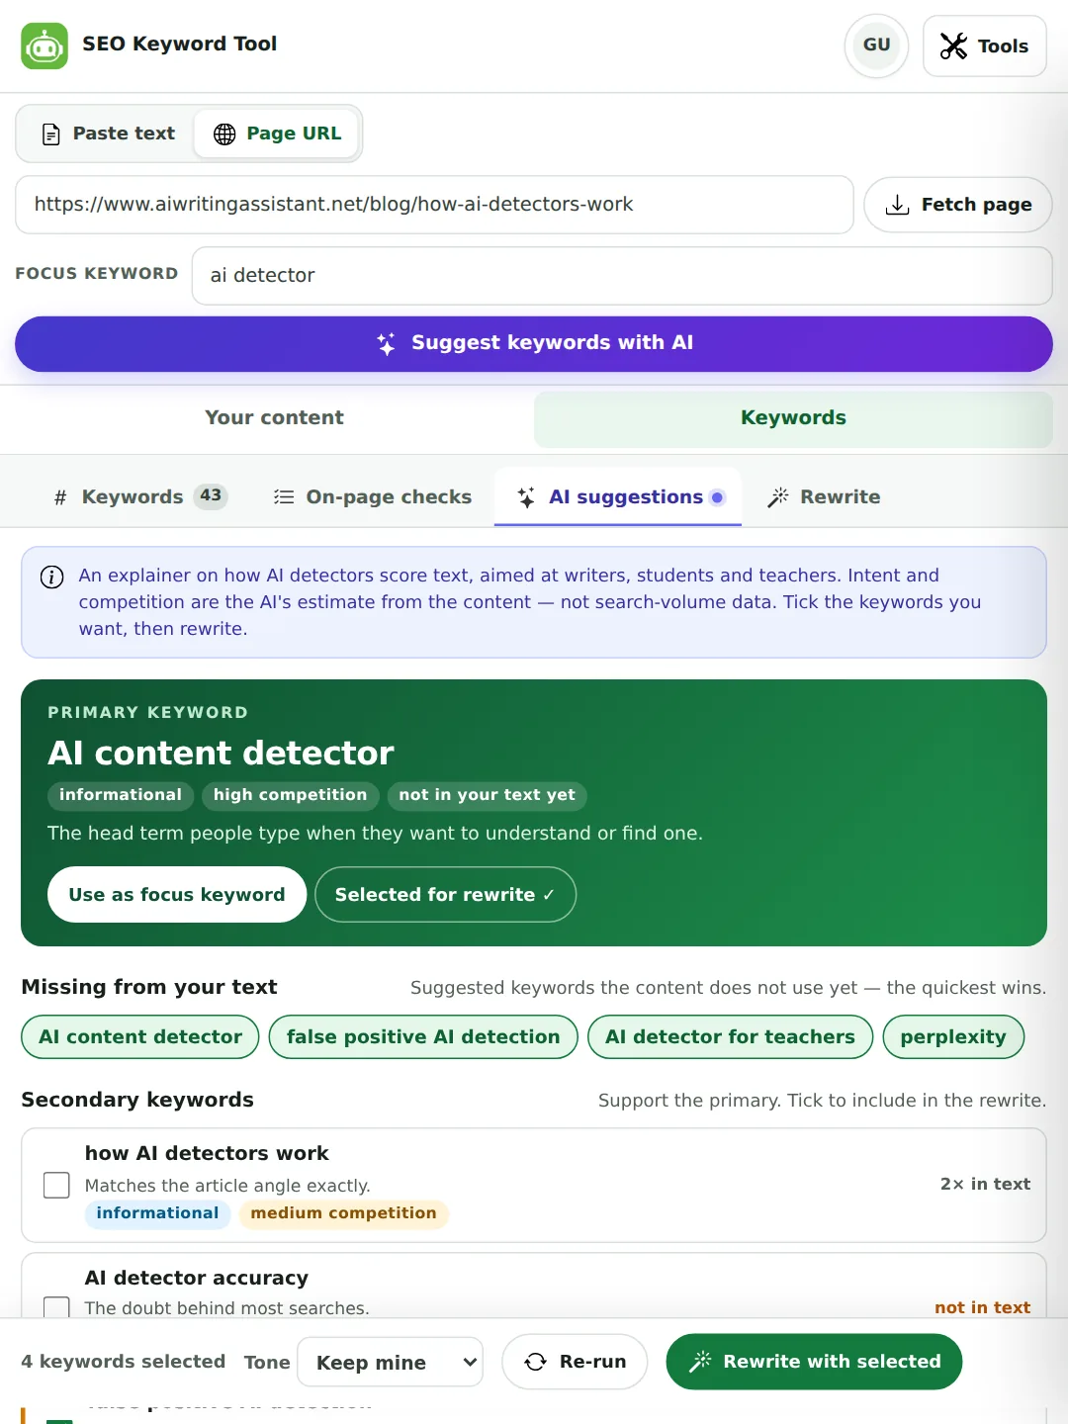Image resolution: width=1068 pixels, height=1424 pixels.
Task: Use AI content detector as focus keyword
Action: [x=177, y=895]
